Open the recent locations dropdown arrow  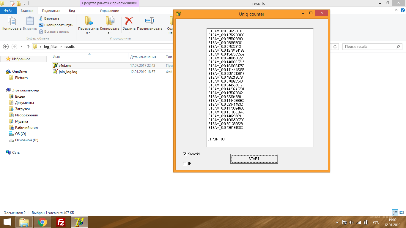pyautogui.click(x=21, y=47)
